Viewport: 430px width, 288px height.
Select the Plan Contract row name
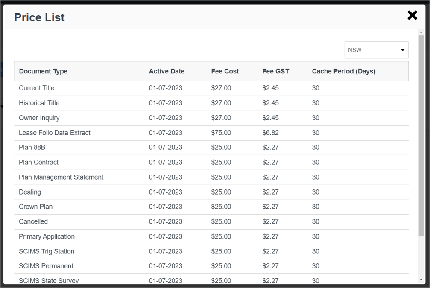pyautogui.click(x=38, y=162)
